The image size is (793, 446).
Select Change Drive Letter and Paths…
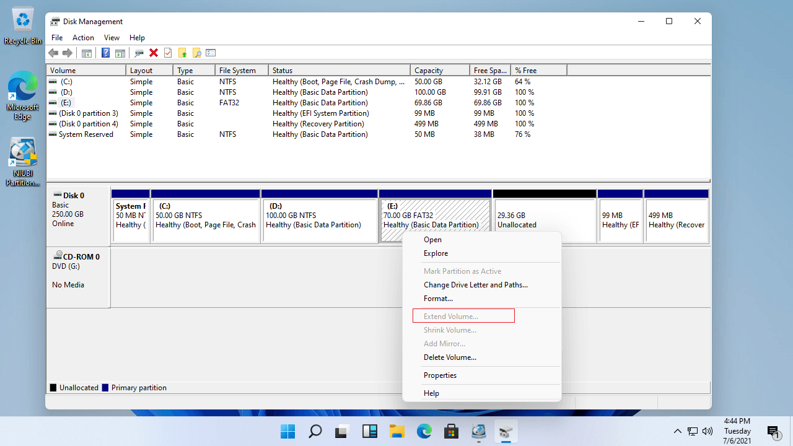(475, 285)
